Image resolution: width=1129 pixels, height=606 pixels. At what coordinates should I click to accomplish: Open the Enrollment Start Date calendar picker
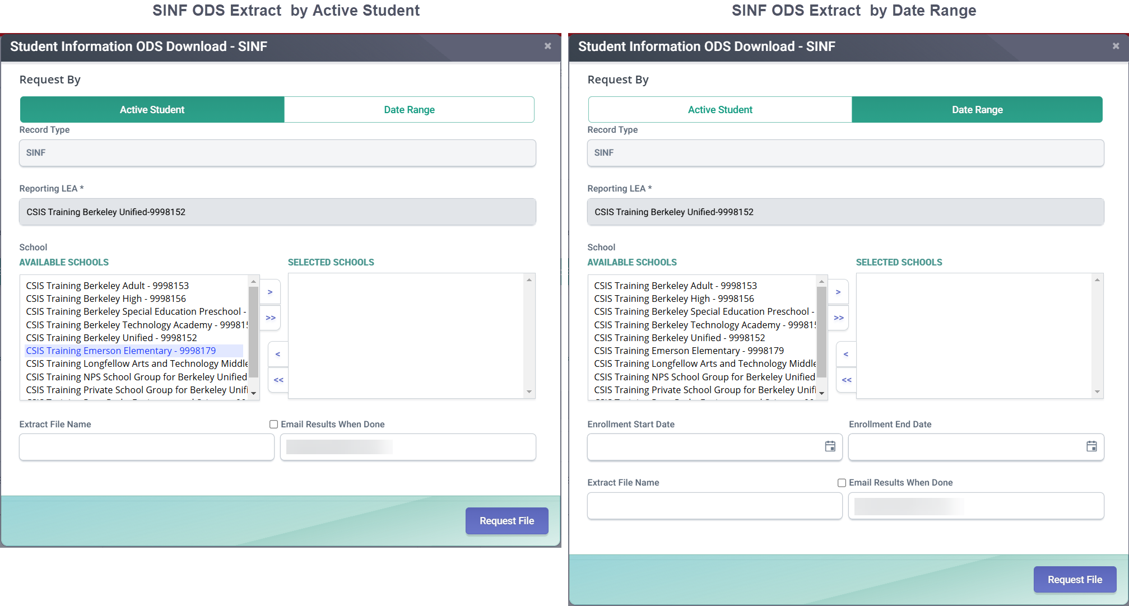coord(829,446)
